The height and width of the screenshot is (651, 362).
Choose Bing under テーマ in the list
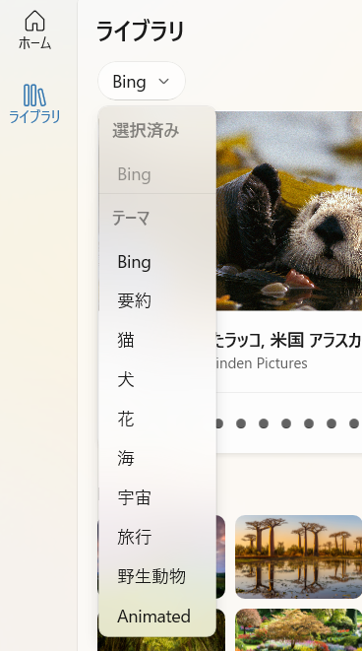(x=157, y=262)
